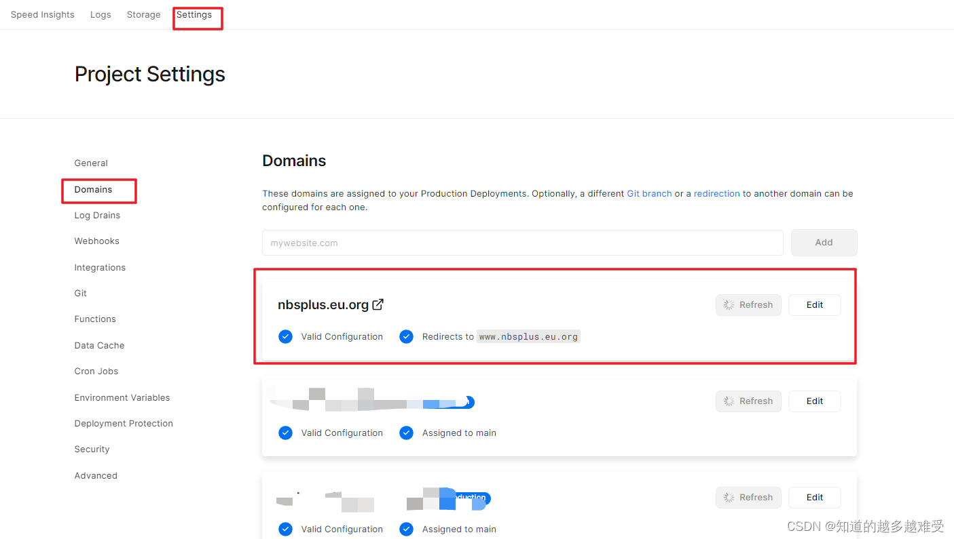Click spinner icon in nbsplus.eu.org Refresh button
Viewport: 954px width, 539px height.
[x=729, y=305]
